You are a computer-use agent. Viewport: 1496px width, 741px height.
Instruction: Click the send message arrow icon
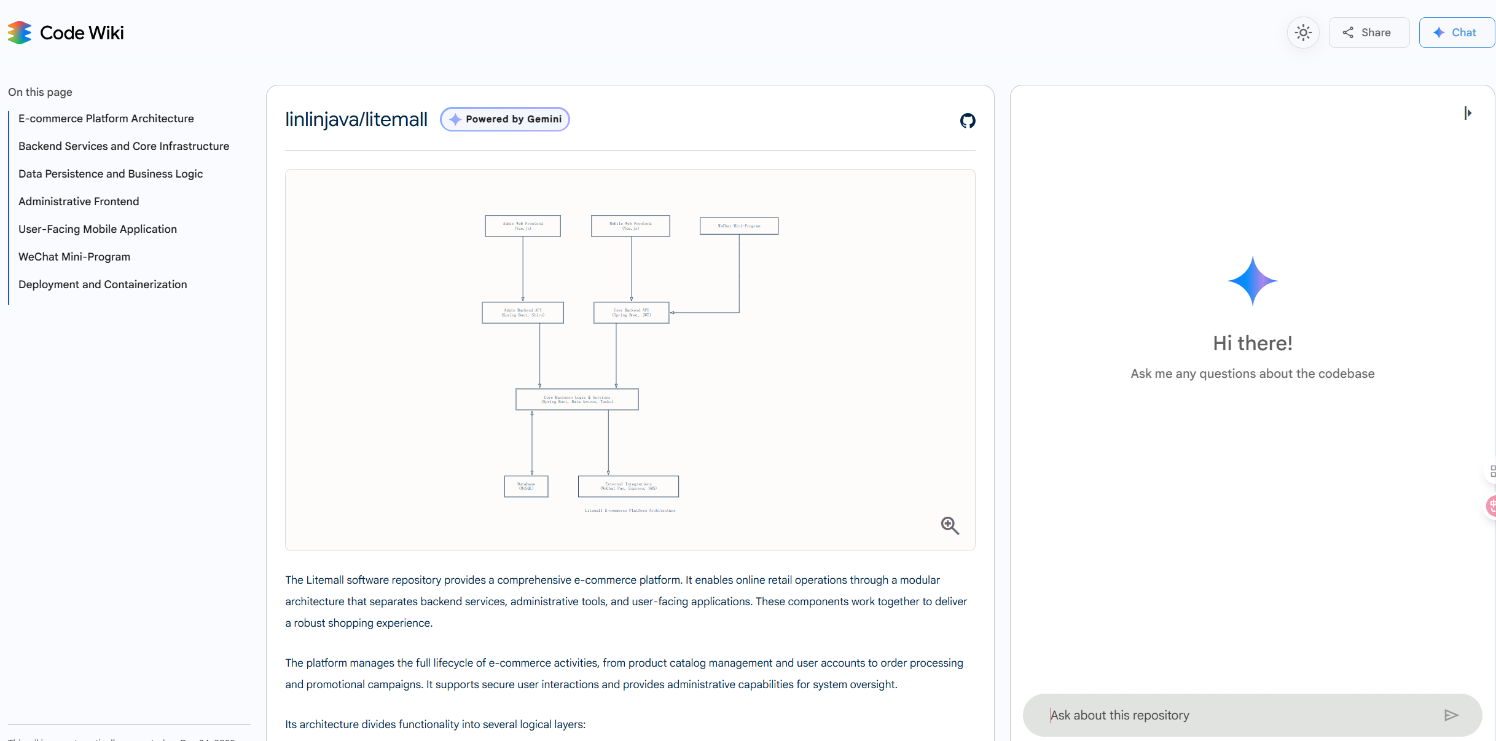click(1451, 715)
